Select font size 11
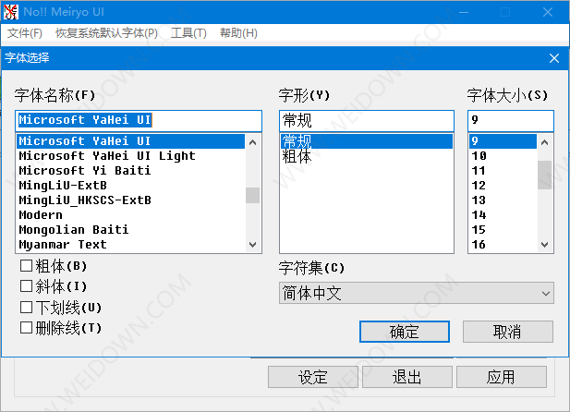Screen dimensions: 570x412 click(503, 171)
